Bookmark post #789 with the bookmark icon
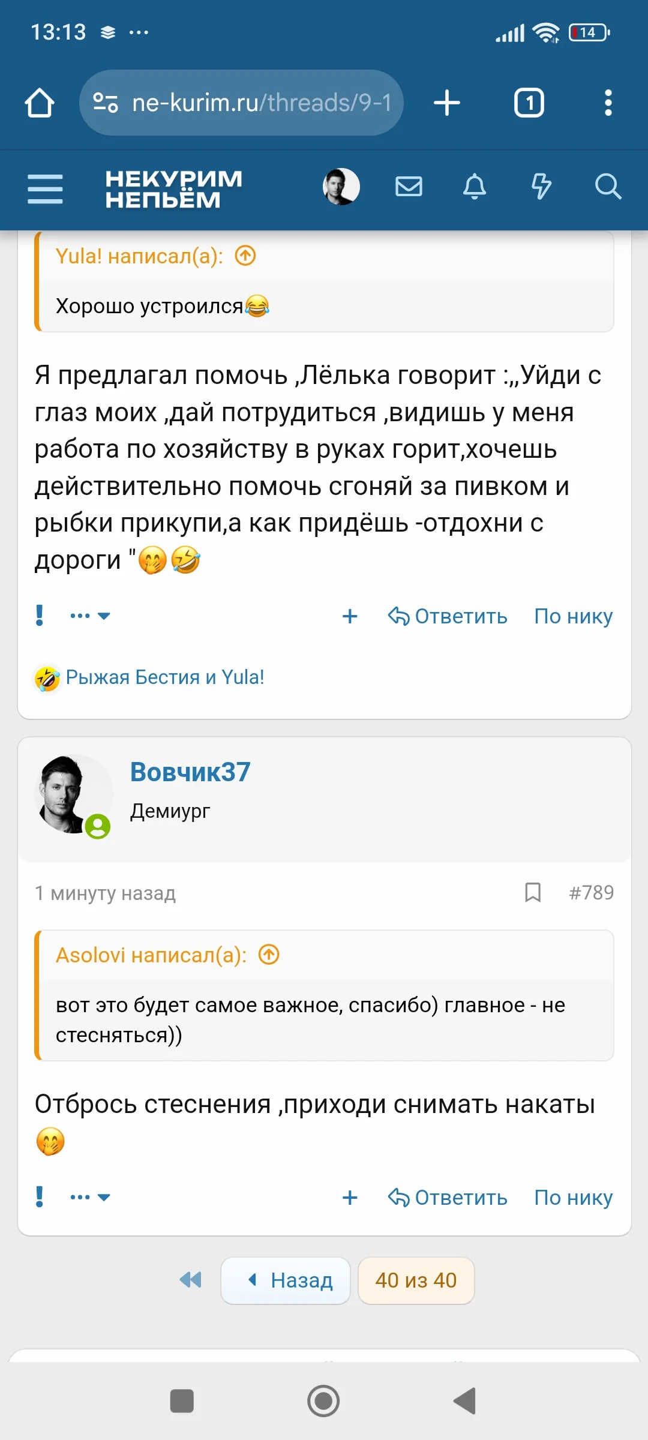Screen dimensions: 648x1440 coord(533,893)
